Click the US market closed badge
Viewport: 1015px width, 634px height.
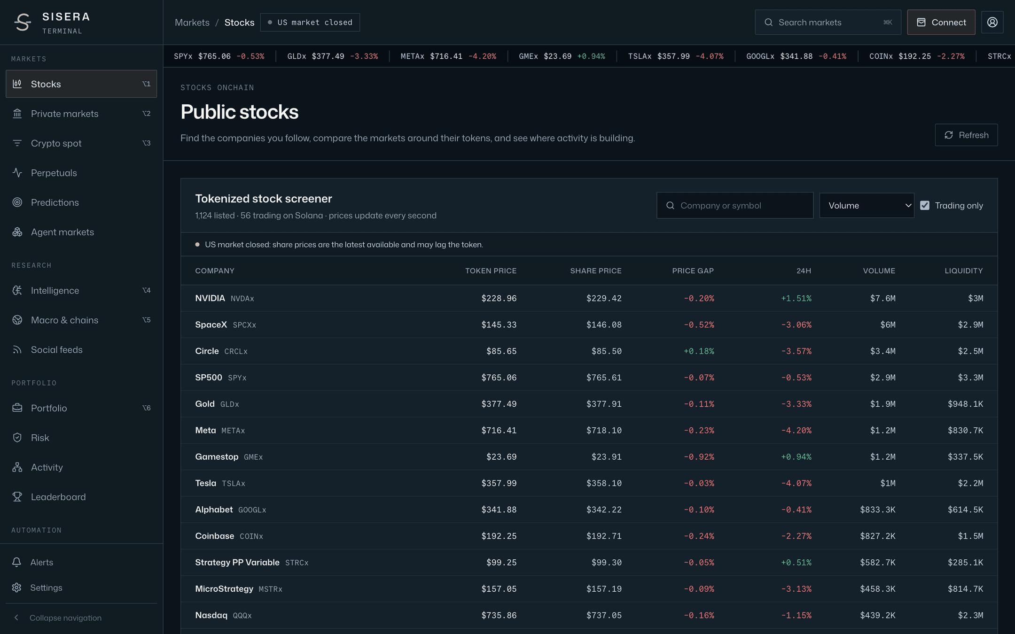click(x=310, y=22)
